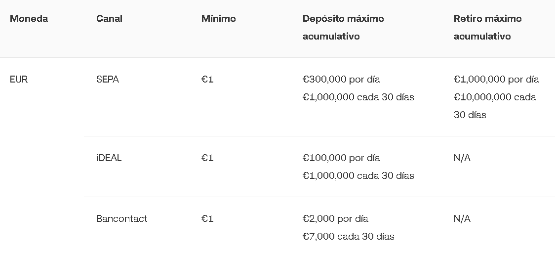Screen dimensions: 555x253
Task: Click SEPA's €1,000,000 cada 30 días deposit text
Action: (x=358, y=97)
